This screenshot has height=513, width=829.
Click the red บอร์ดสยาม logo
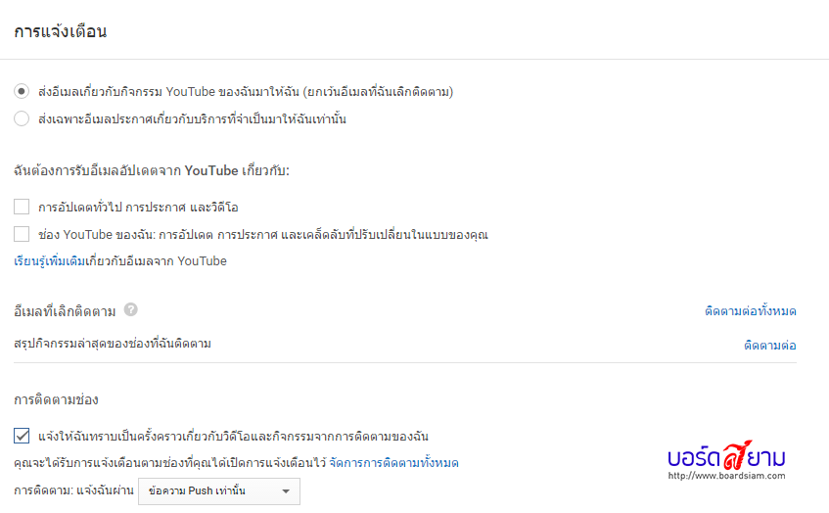click(x=726, y=455)
